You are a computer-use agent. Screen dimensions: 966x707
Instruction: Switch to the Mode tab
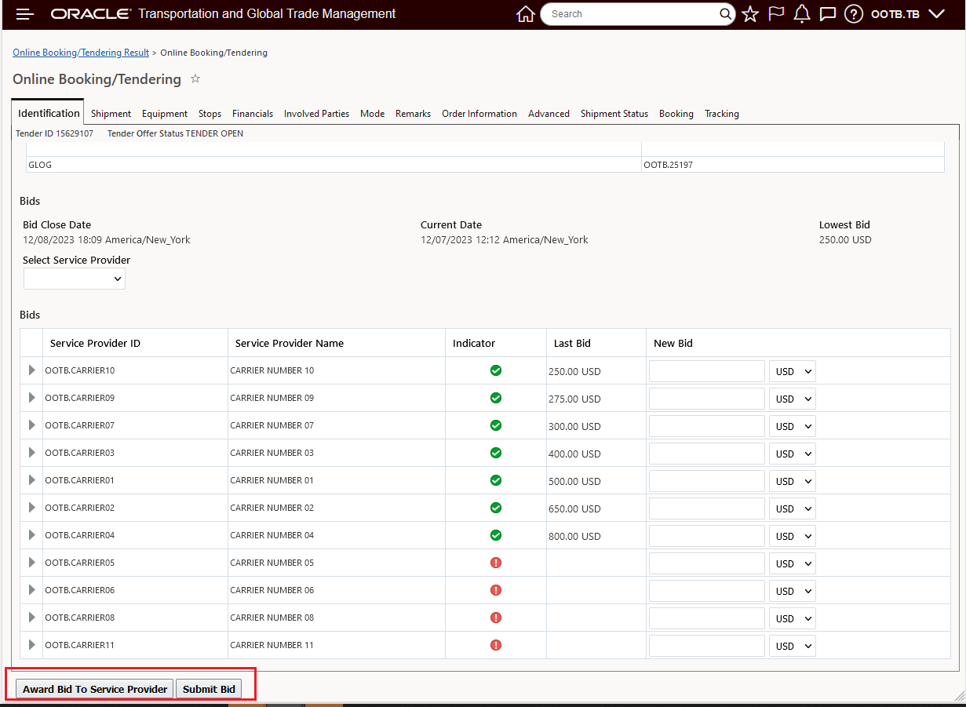coord(372,114)
